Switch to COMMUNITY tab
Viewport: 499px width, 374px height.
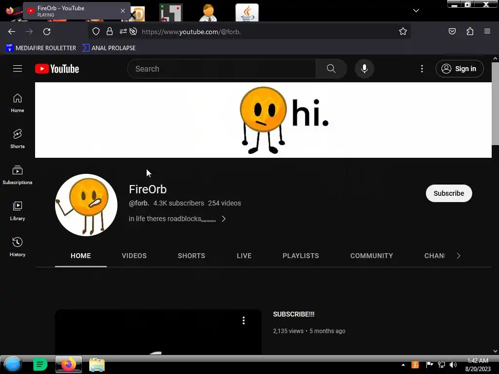pos(372,256)
